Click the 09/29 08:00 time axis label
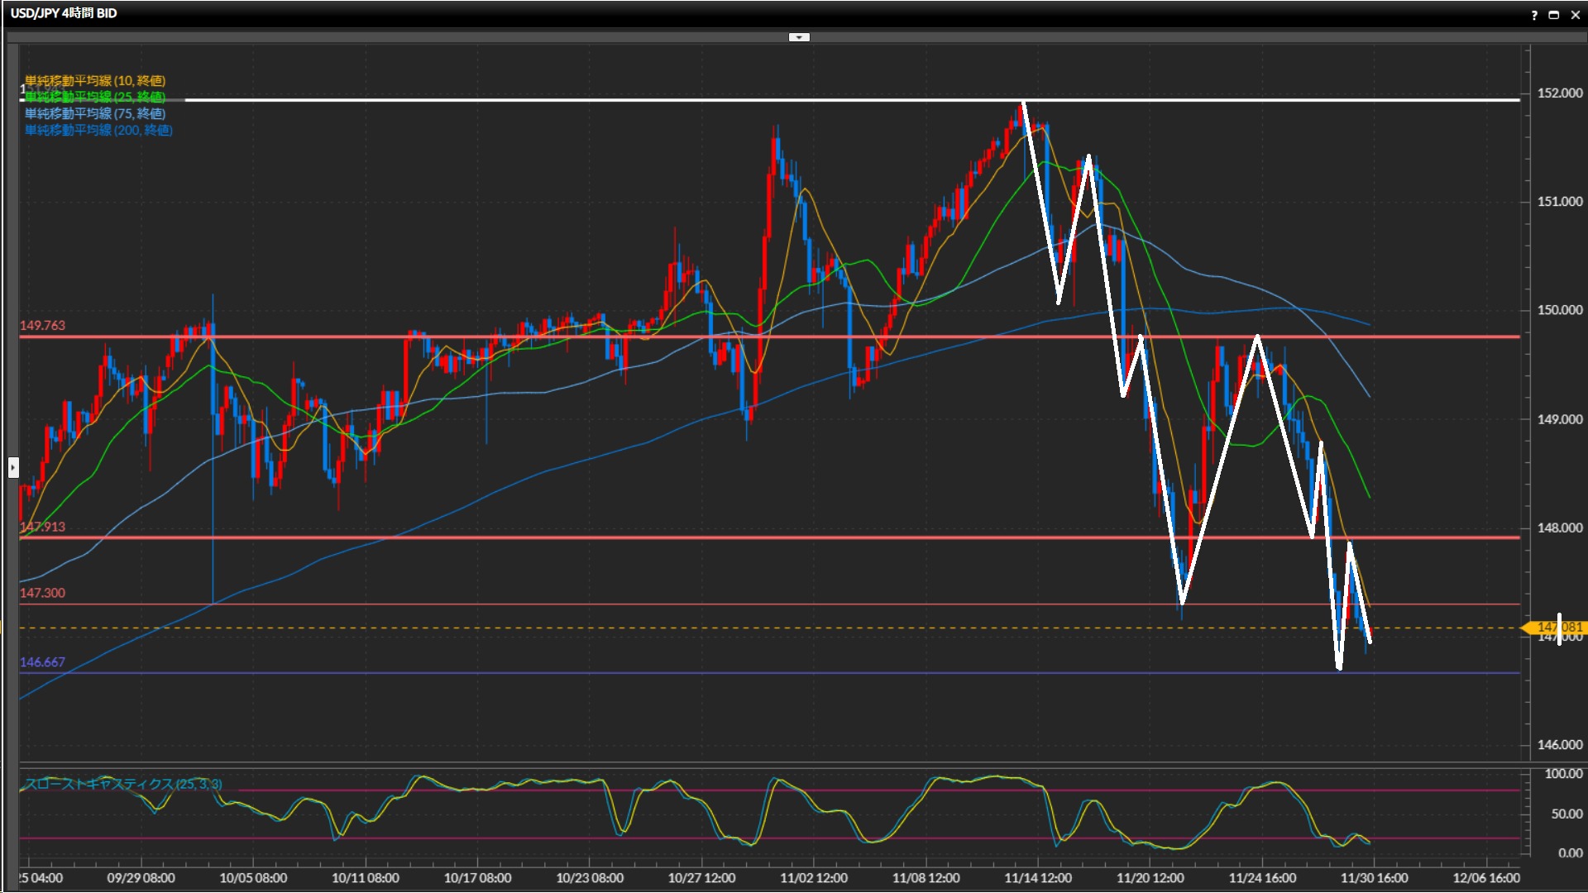The width and height of the screenshot is (1588, 893). pyautogui.click(x=141, y=878)
